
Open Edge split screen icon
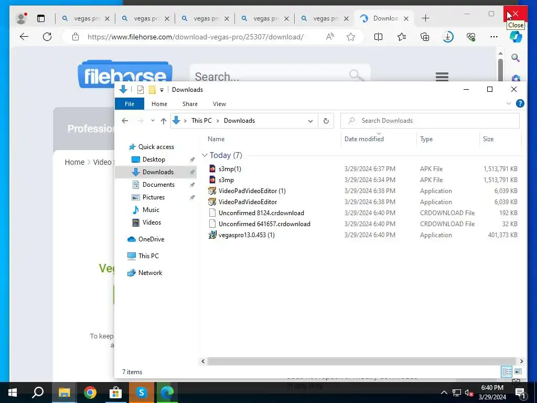tap(379, 37)
